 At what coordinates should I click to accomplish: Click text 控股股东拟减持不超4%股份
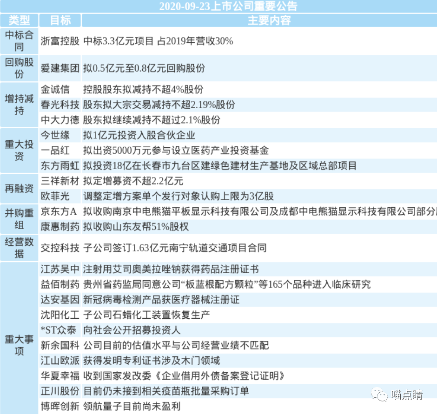click(x=143, y=89)
